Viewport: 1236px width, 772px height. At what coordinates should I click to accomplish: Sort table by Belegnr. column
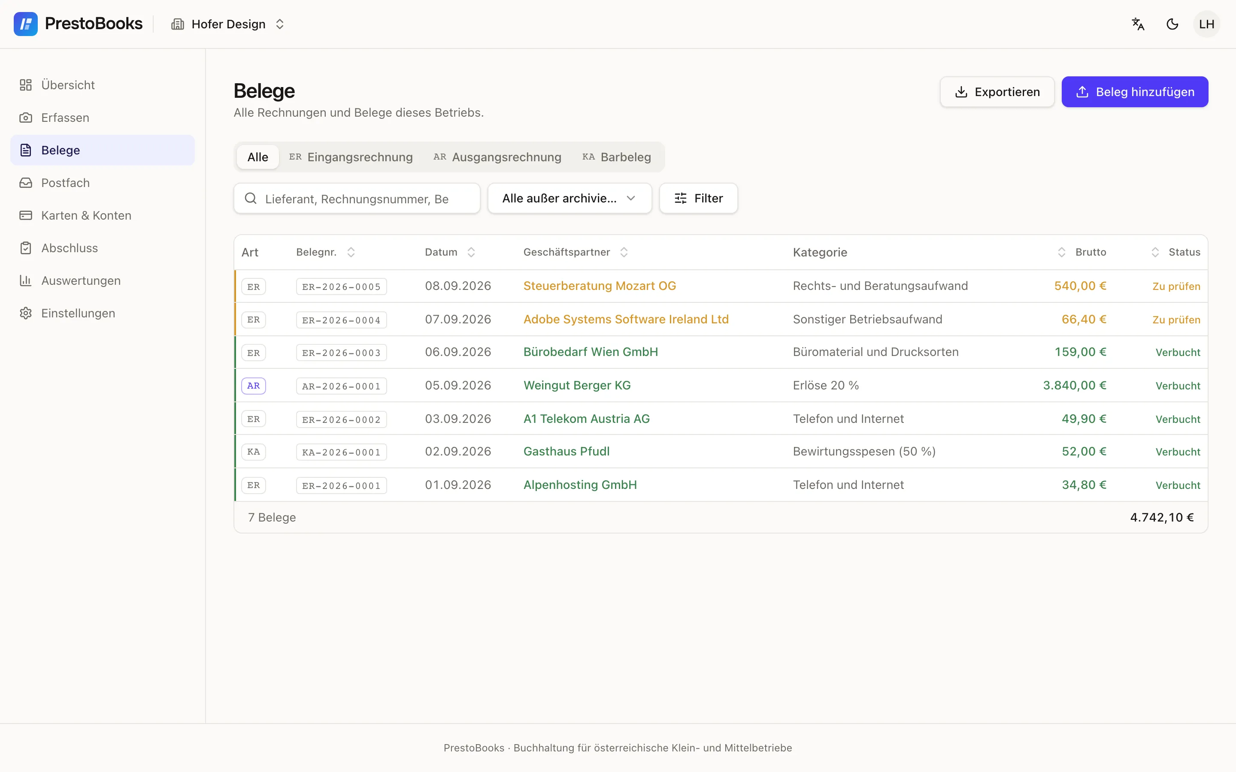click(x=325, y=252)
